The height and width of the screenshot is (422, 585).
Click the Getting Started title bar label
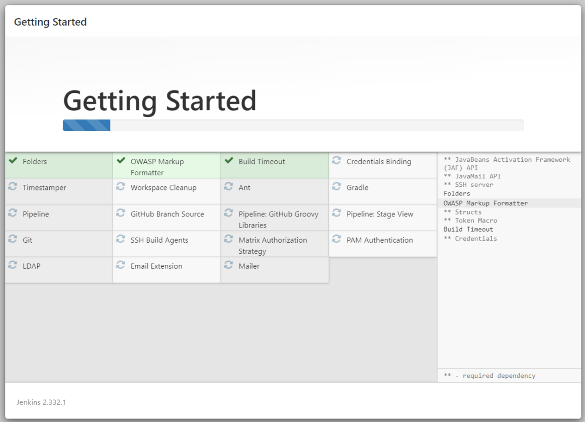(50, 22)
